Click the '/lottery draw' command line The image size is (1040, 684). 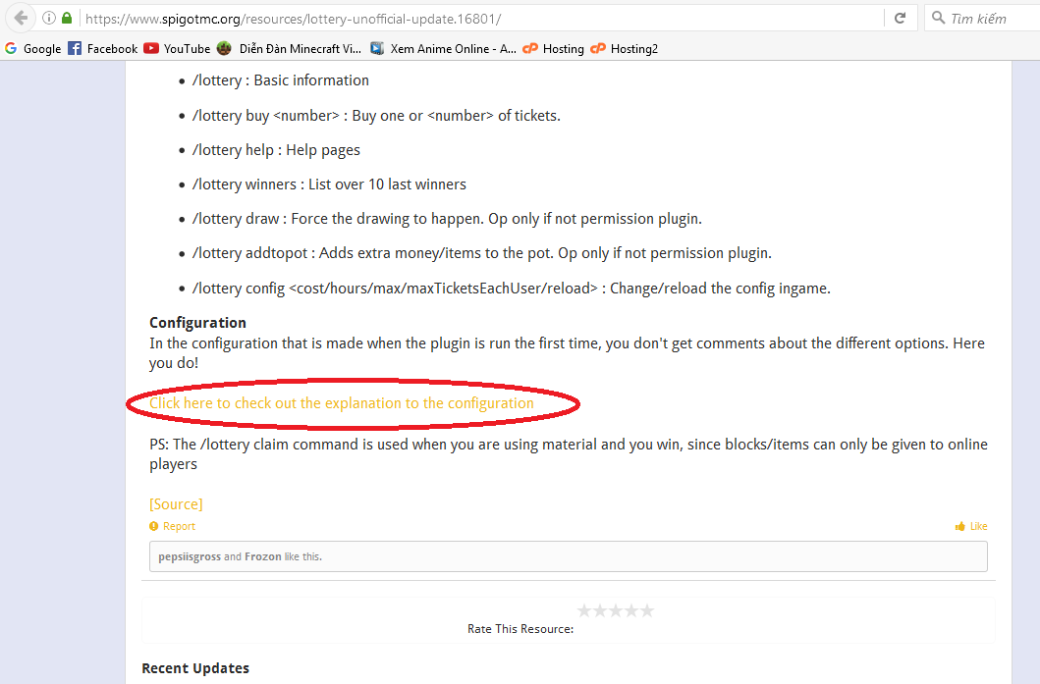(x=447, y=219)
